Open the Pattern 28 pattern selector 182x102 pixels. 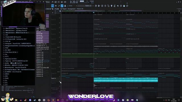[x=85, y=6]
